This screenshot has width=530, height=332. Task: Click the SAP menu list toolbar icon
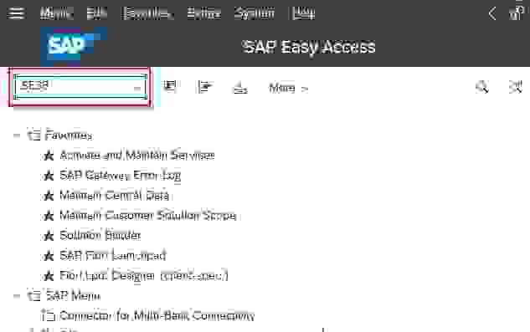[169, 87]
